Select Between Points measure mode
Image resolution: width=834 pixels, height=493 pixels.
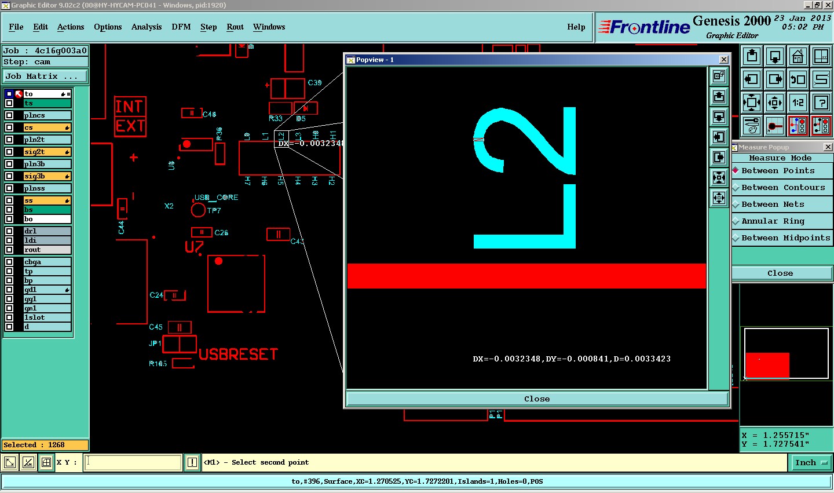click(x=782, y=171)
